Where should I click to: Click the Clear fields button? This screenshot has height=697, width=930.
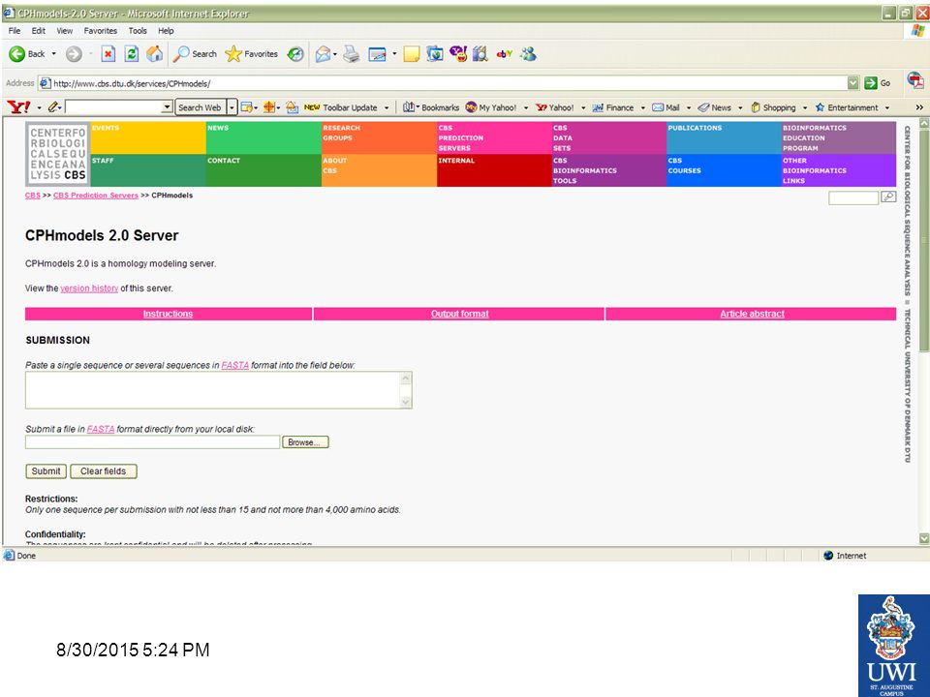click(x=104, y=471)
